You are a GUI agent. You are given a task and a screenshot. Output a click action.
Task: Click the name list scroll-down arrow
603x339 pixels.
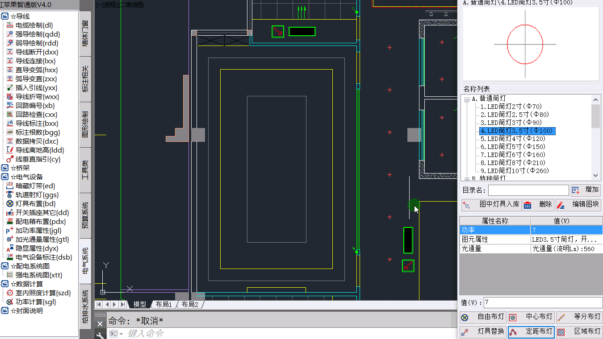click(596, 176)
